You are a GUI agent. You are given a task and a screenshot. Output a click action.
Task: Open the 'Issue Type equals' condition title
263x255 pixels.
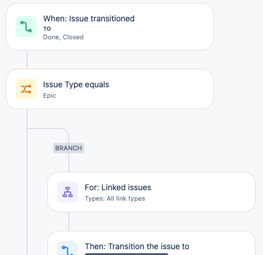coord(76,84)
